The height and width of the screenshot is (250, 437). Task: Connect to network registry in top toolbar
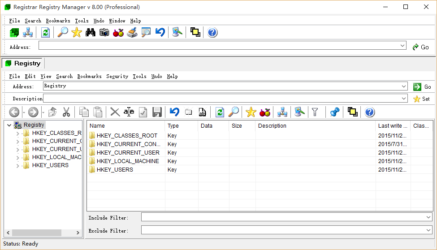[x=28, y=32]
